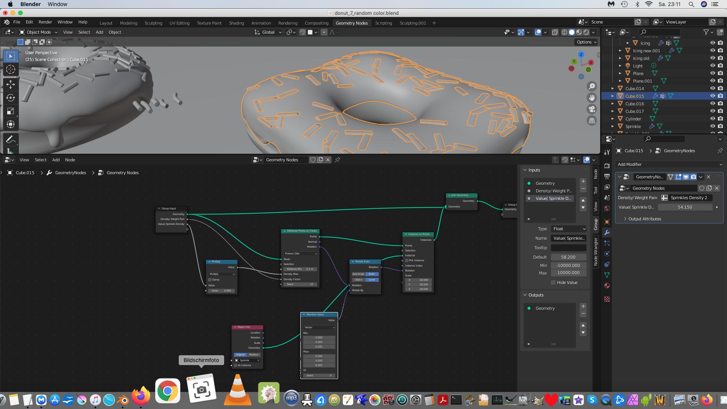Enable the Hide Value checkbox
The height and width of the screenshot is (409, 727).
(x=553, y=283)
